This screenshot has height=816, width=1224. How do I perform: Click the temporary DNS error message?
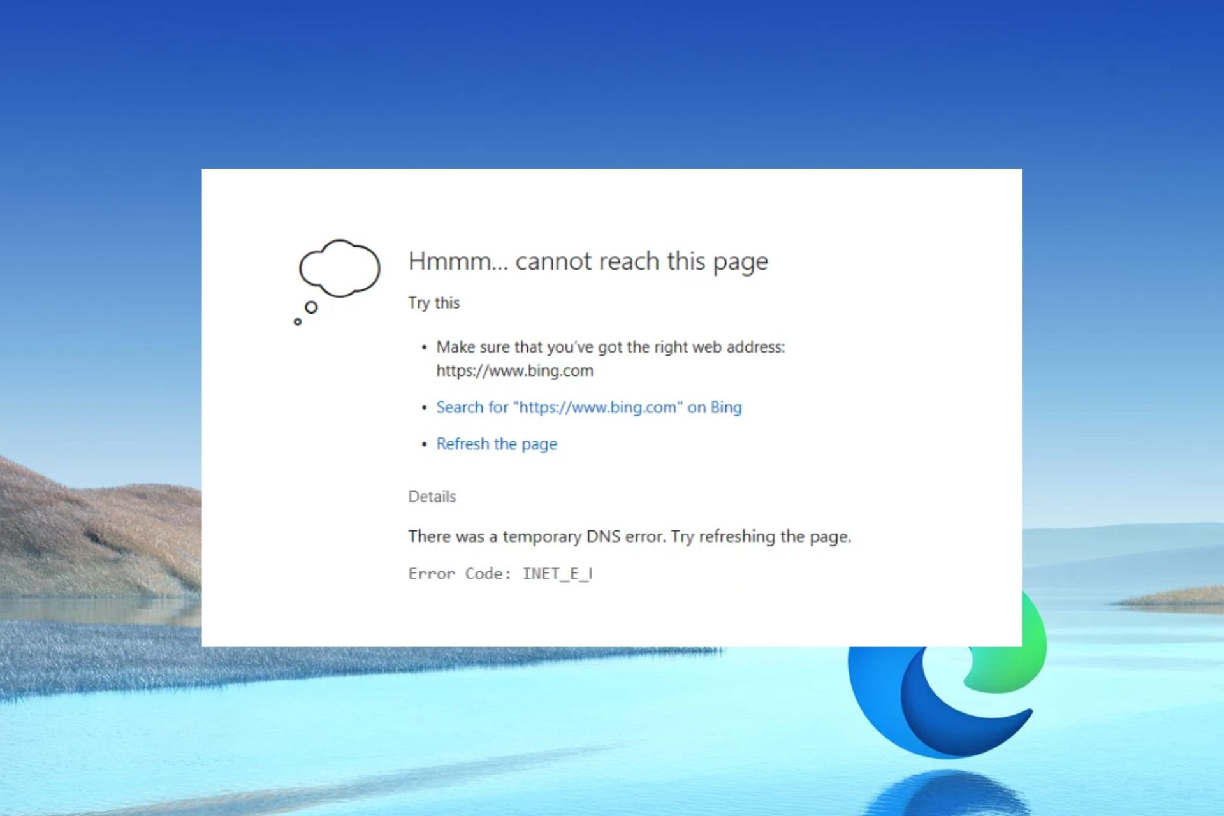(x=630, y=537)
